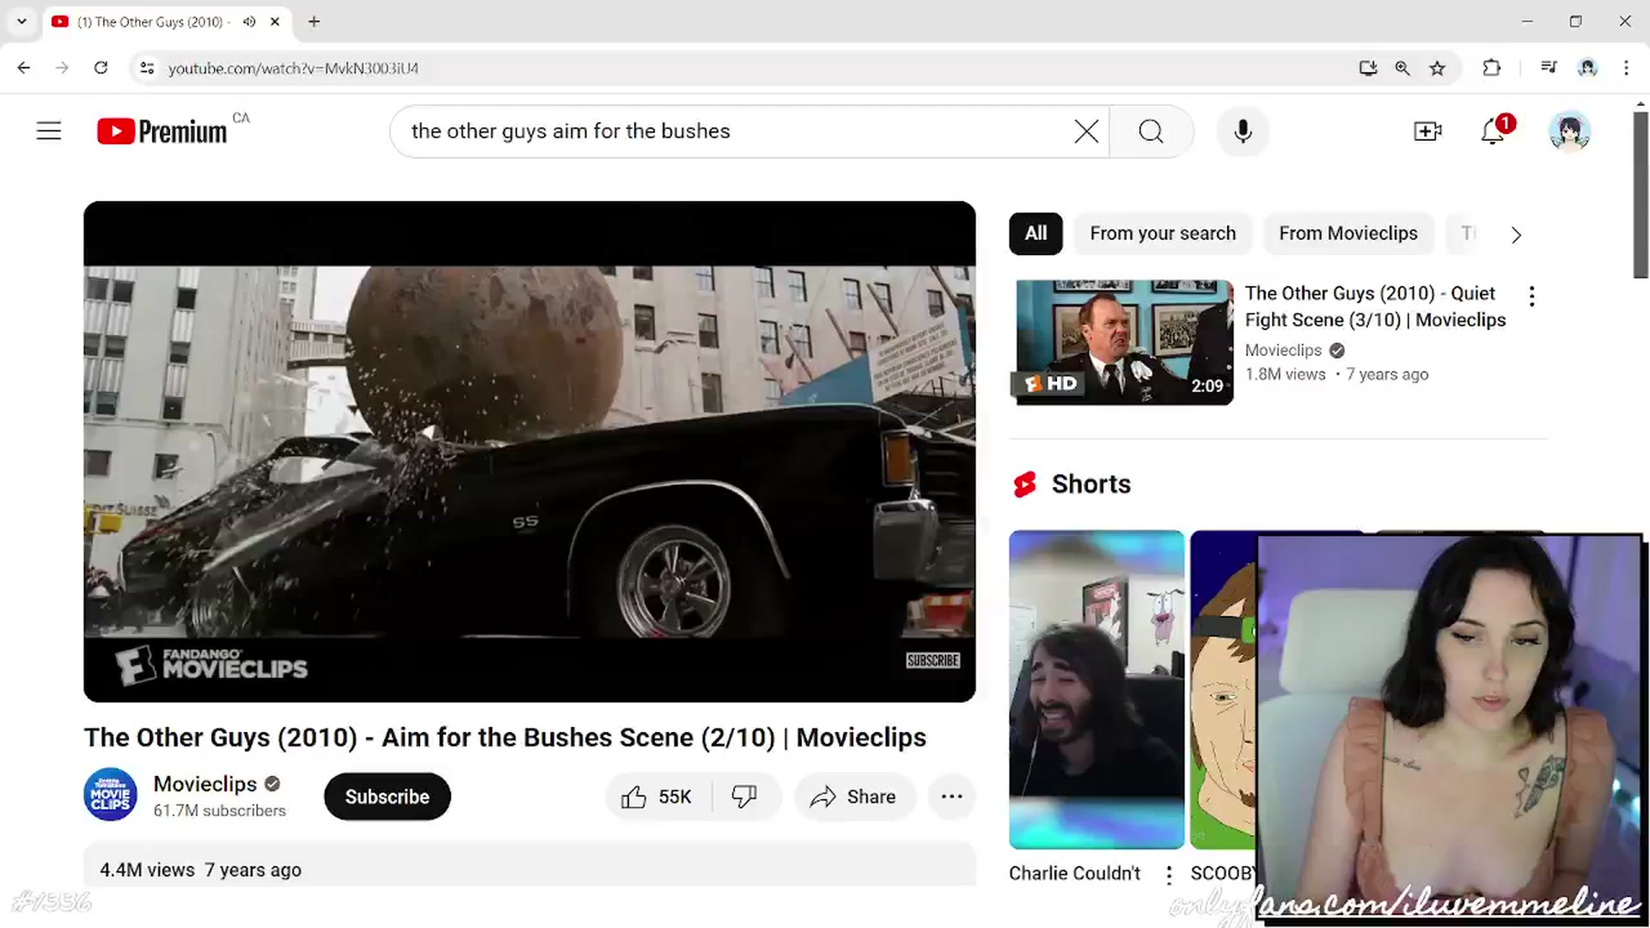Open the Movieclips channel avatar
1650x928 pixels.
point(110,795)
